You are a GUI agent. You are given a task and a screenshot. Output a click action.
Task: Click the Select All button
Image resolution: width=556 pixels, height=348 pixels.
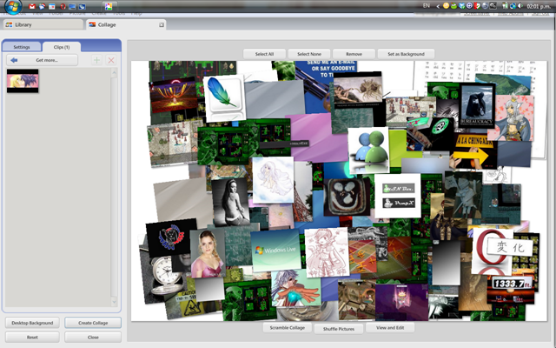coord(264,54)
